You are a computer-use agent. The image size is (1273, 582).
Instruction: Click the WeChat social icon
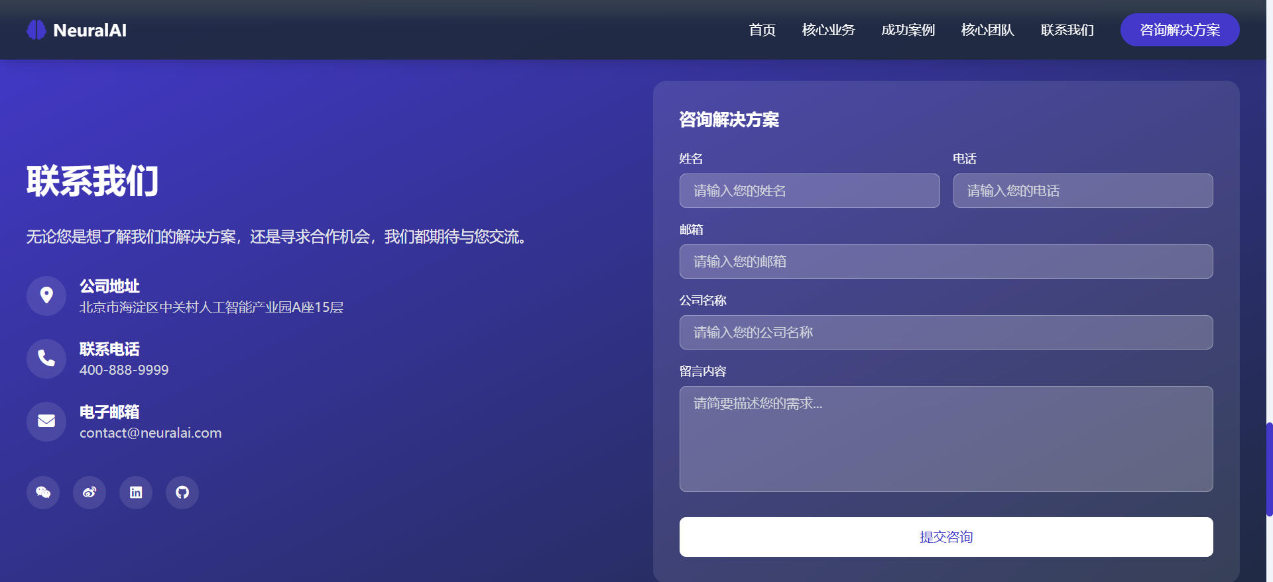coord(43,493)
